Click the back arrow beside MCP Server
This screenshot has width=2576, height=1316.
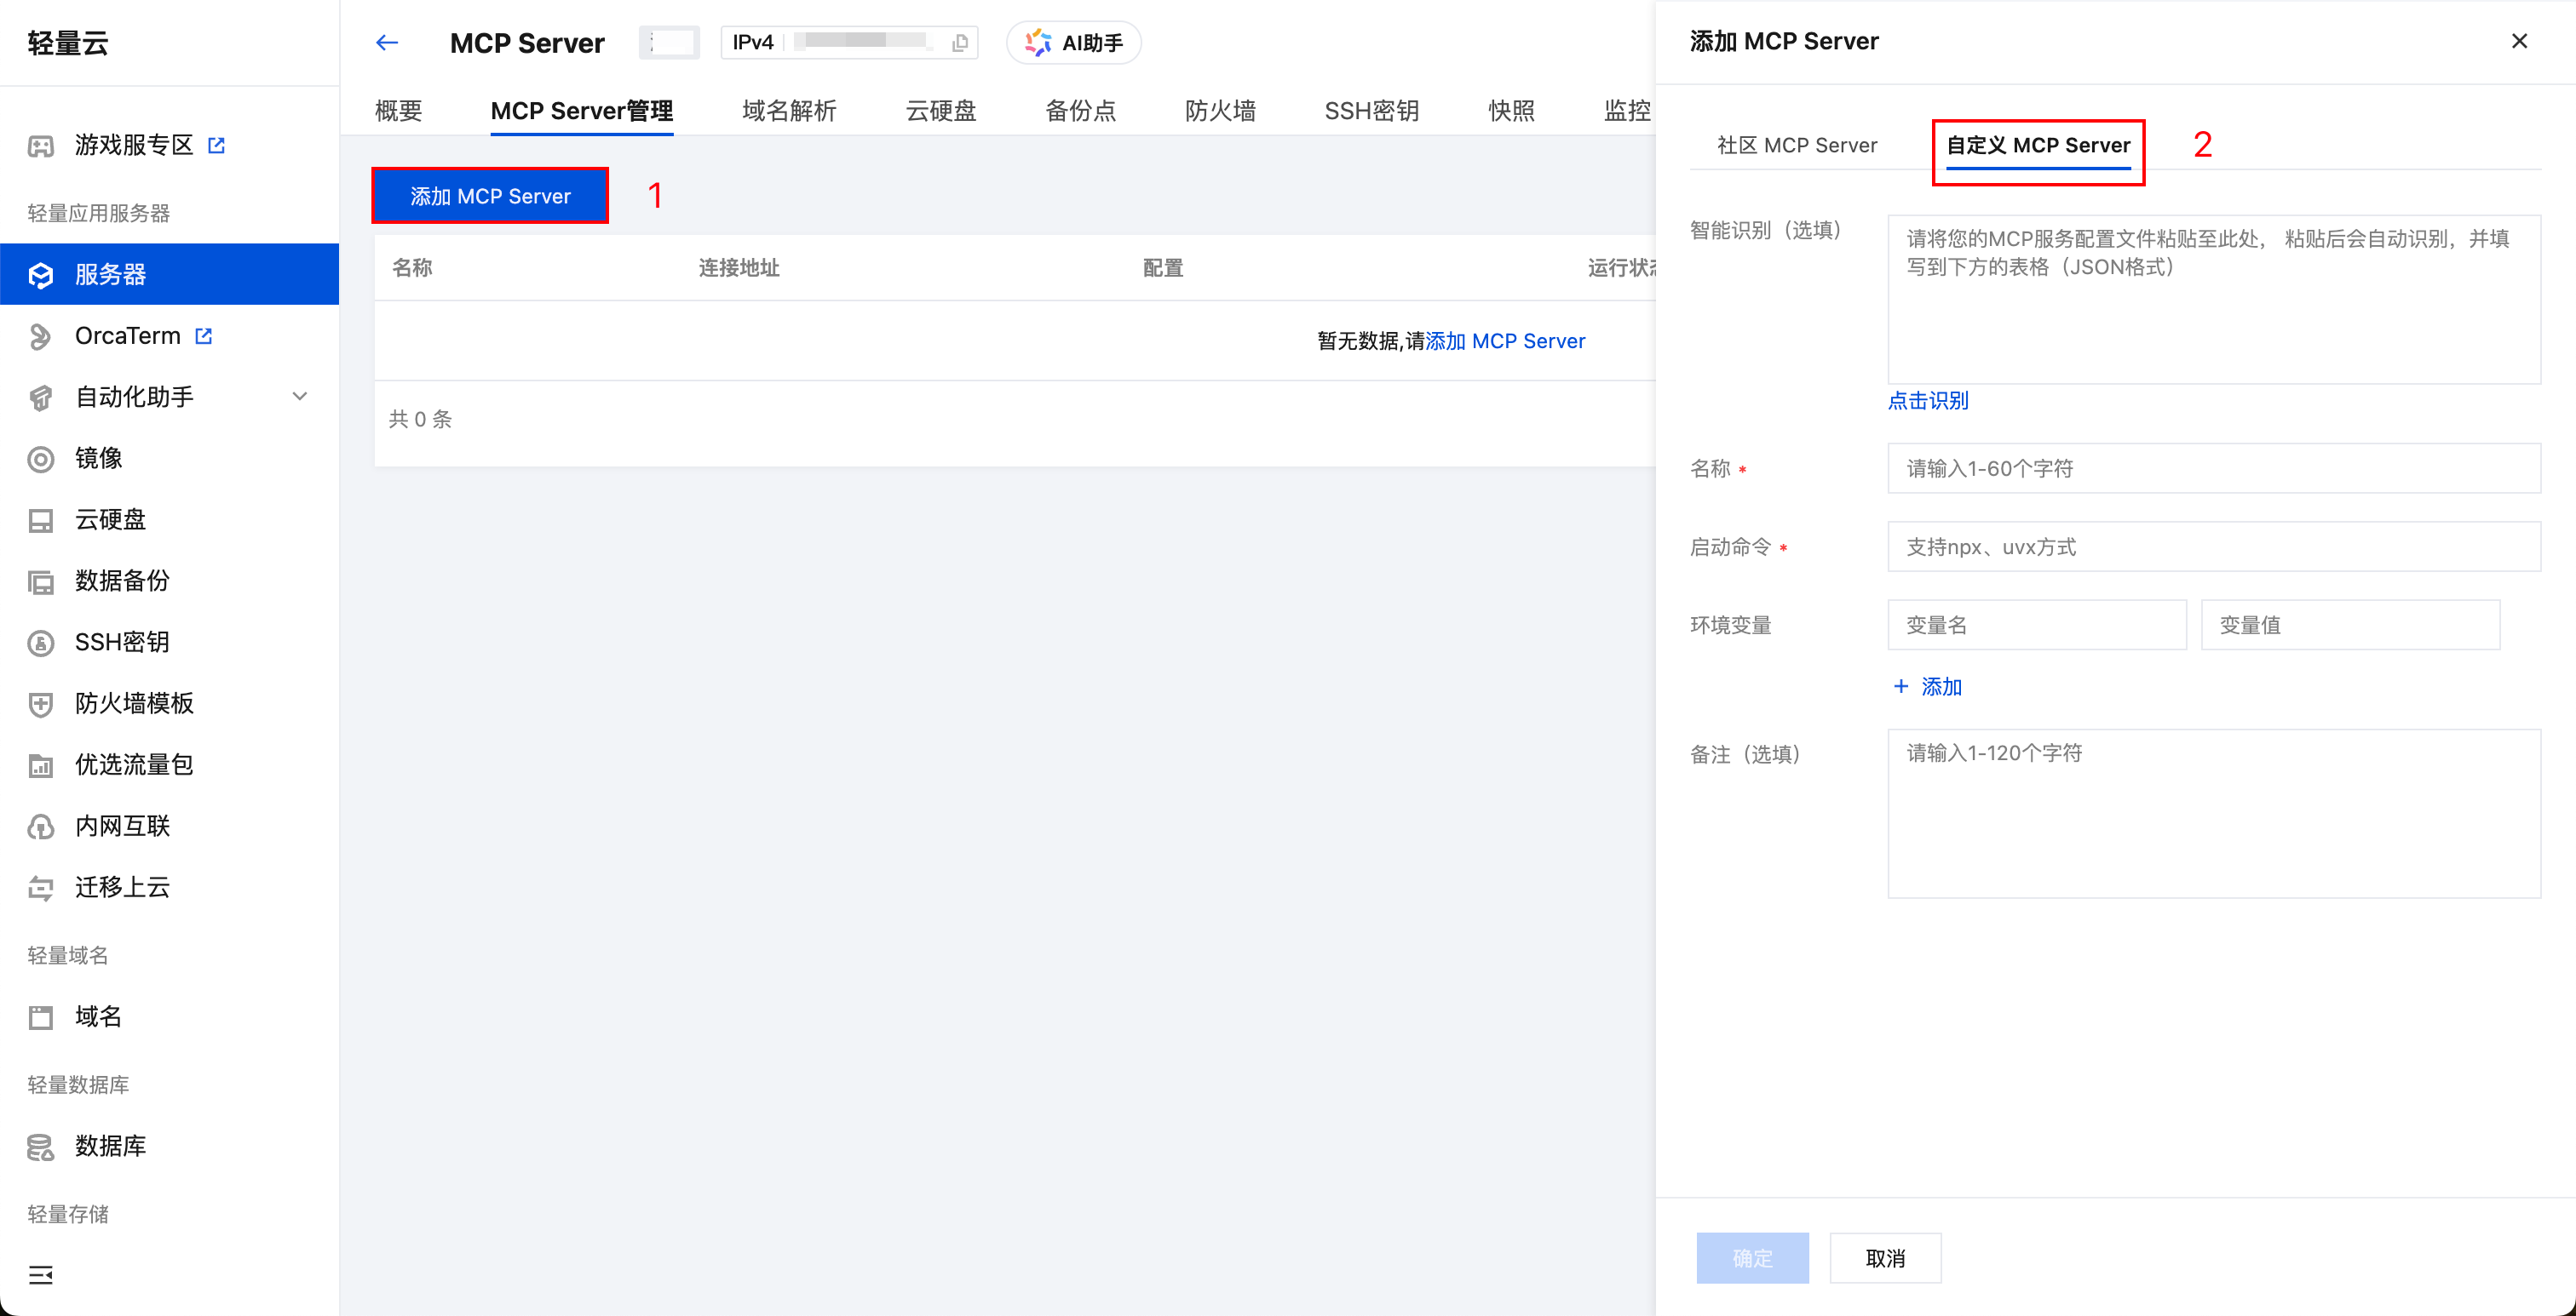pos(387,42)
